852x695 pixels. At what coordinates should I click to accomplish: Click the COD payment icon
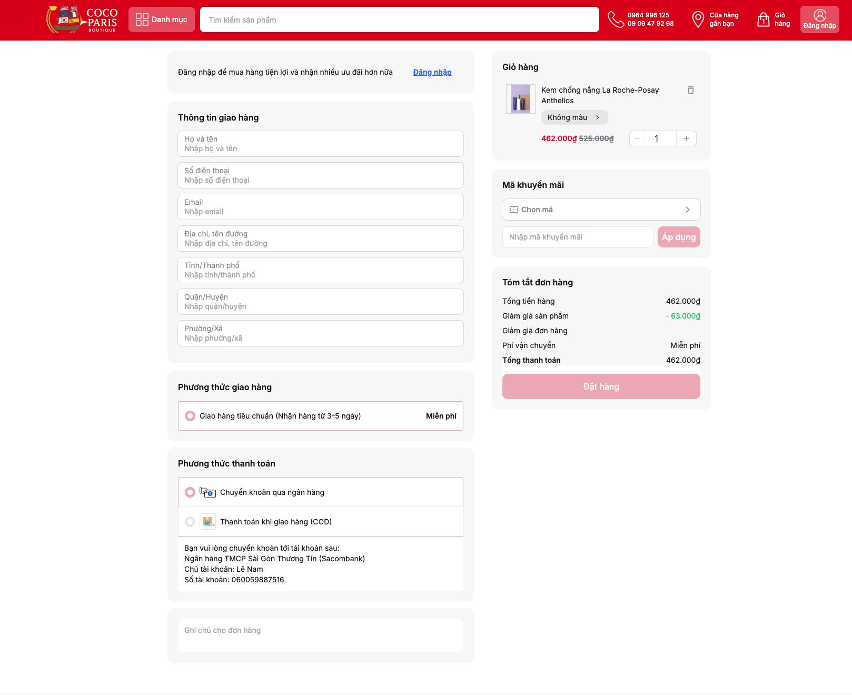point(207,522)
